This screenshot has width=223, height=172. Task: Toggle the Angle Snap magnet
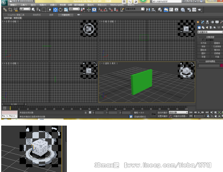tap(106, 10)
